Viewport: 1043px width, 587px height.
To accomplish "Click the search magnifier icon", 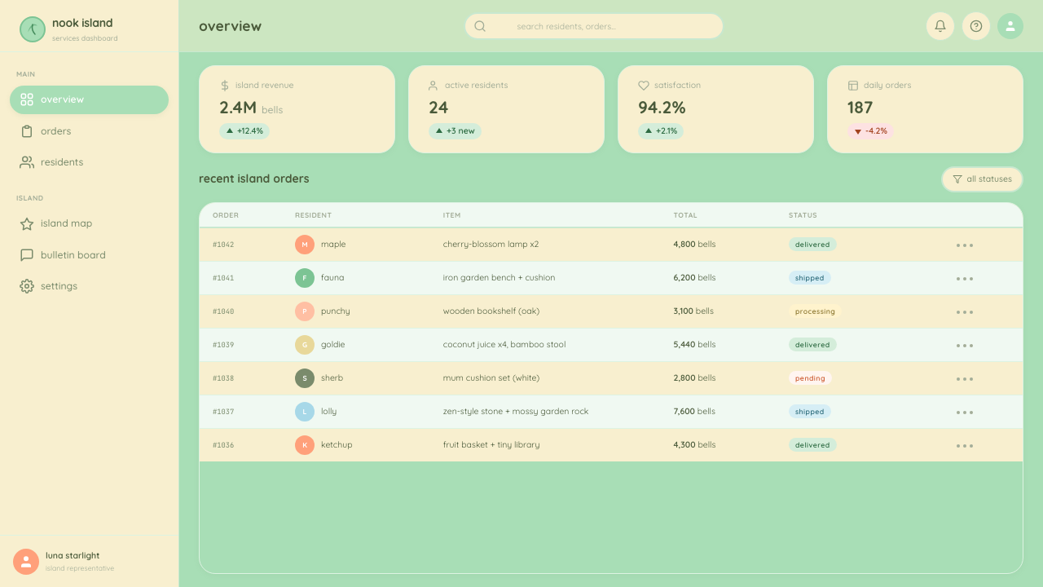I will (480, 26).
